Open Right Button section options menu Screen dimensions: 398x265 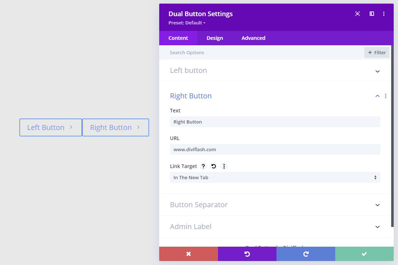[386, 96]
